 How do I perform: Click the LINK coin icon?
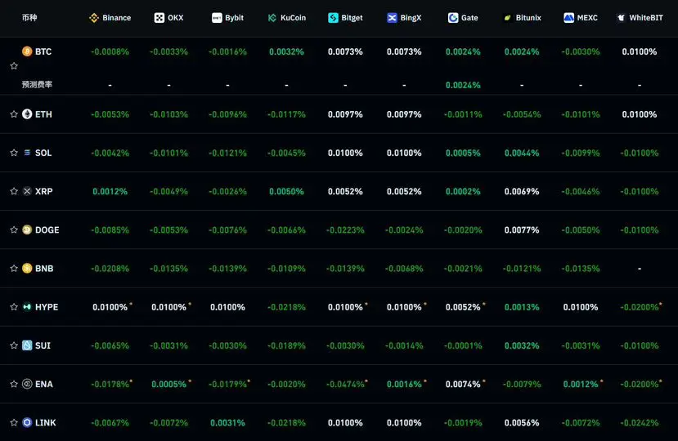point(27,422)
